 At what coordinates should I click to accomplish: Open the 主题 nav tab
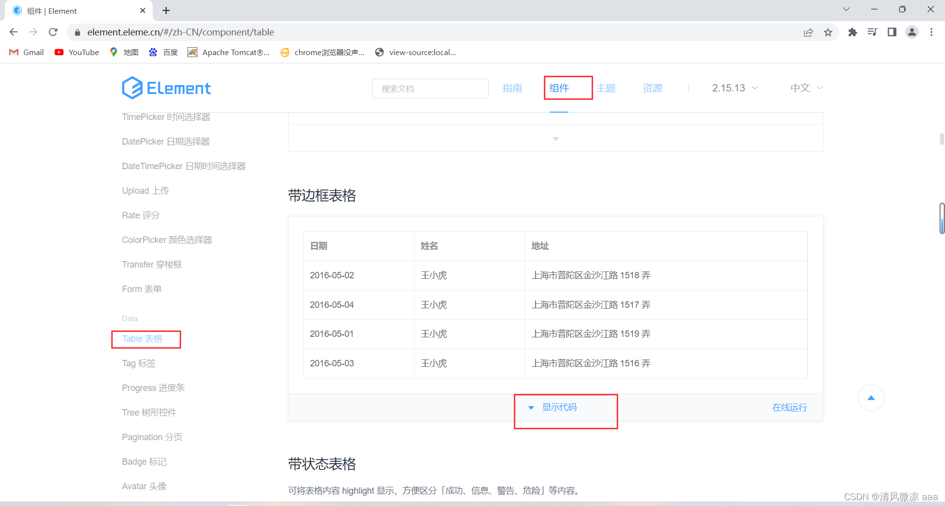pos(606,88)
